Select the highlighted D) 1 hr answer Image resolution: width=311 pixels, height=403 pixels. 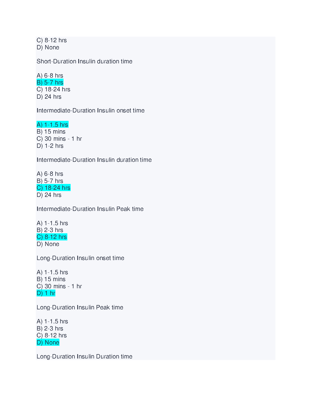click(x=46, y=293)
